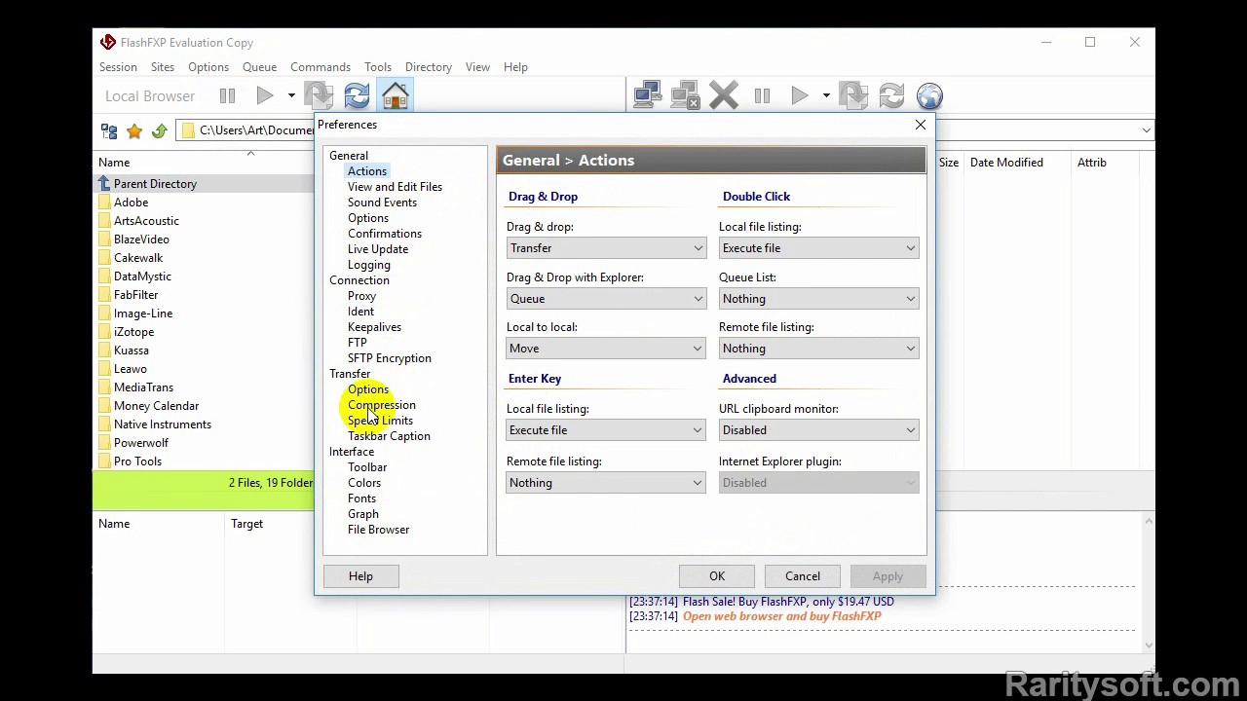Viewport: 1247px width, 701px height.
Task: Open Double Click Local file listing dropdown
Action: point(818,248)
